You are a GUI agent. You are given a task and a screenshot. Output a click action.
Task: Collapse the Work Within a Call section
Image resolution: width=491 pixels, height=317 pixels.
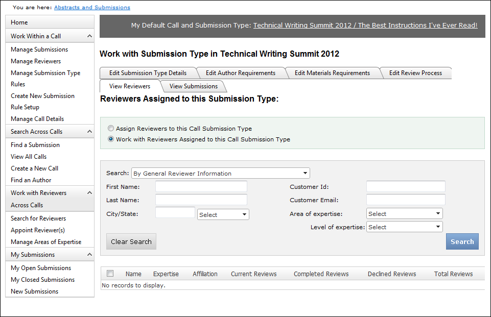click(90, 36)
